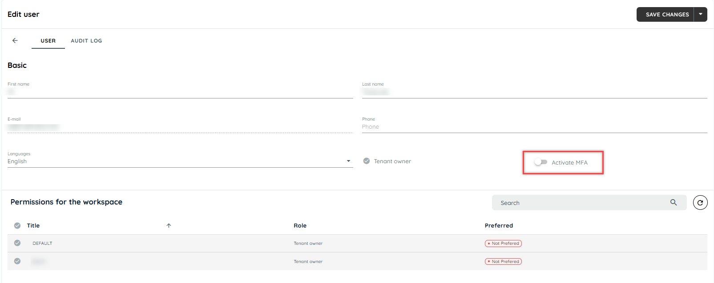Click Not Prefered badge in second row
The height and width of the screenshot is (283, 714).
(503, 261)
